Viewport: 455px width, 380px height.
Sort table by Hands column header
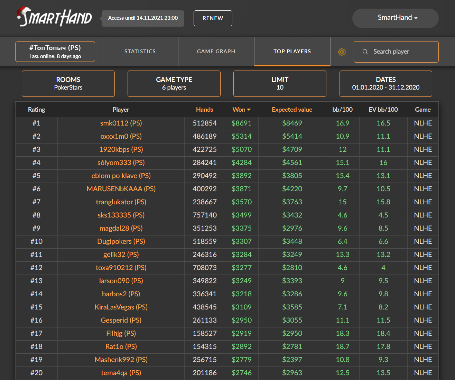coord(204,110)
